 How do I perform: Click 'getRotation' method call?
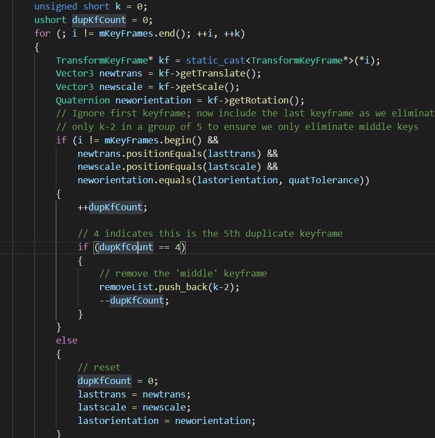pos(259,100)
